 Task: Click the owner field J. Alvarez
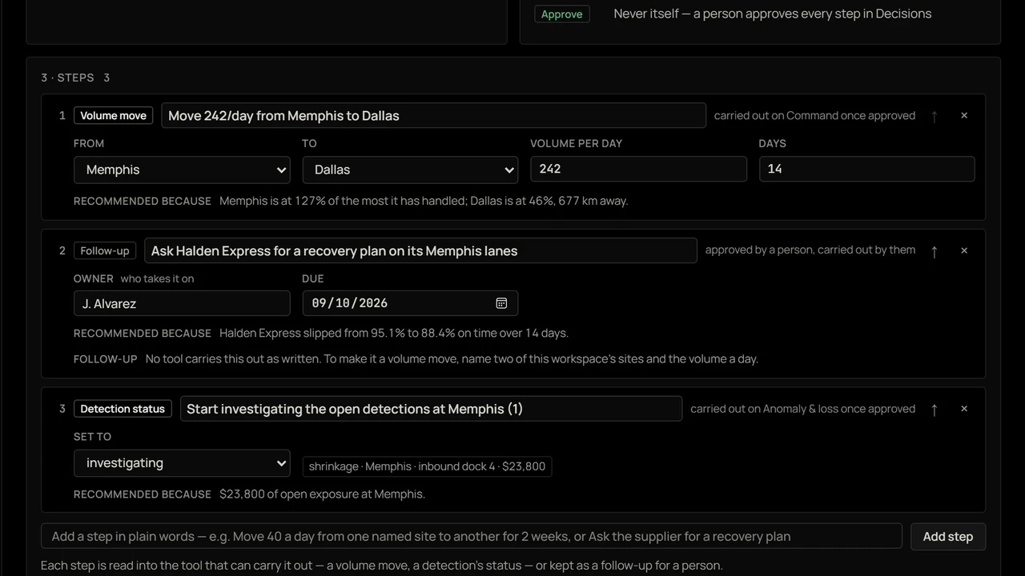(x=182, y=303)
